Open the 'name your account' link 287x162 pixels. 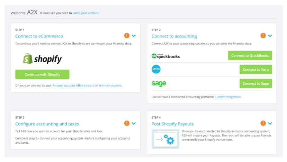[86, 13]
